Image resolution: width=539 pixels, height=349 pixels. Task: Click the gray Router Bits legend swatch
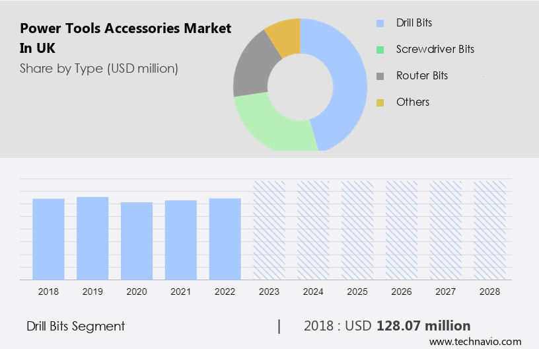click(380, 76)
